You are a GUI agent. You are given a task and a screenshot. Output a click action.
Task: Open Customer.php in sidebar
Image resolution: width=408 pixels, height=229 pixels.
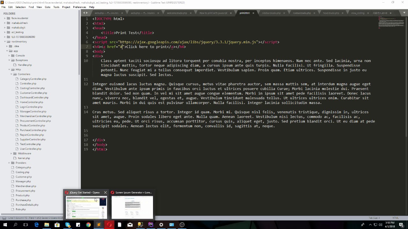pos(24,177)
